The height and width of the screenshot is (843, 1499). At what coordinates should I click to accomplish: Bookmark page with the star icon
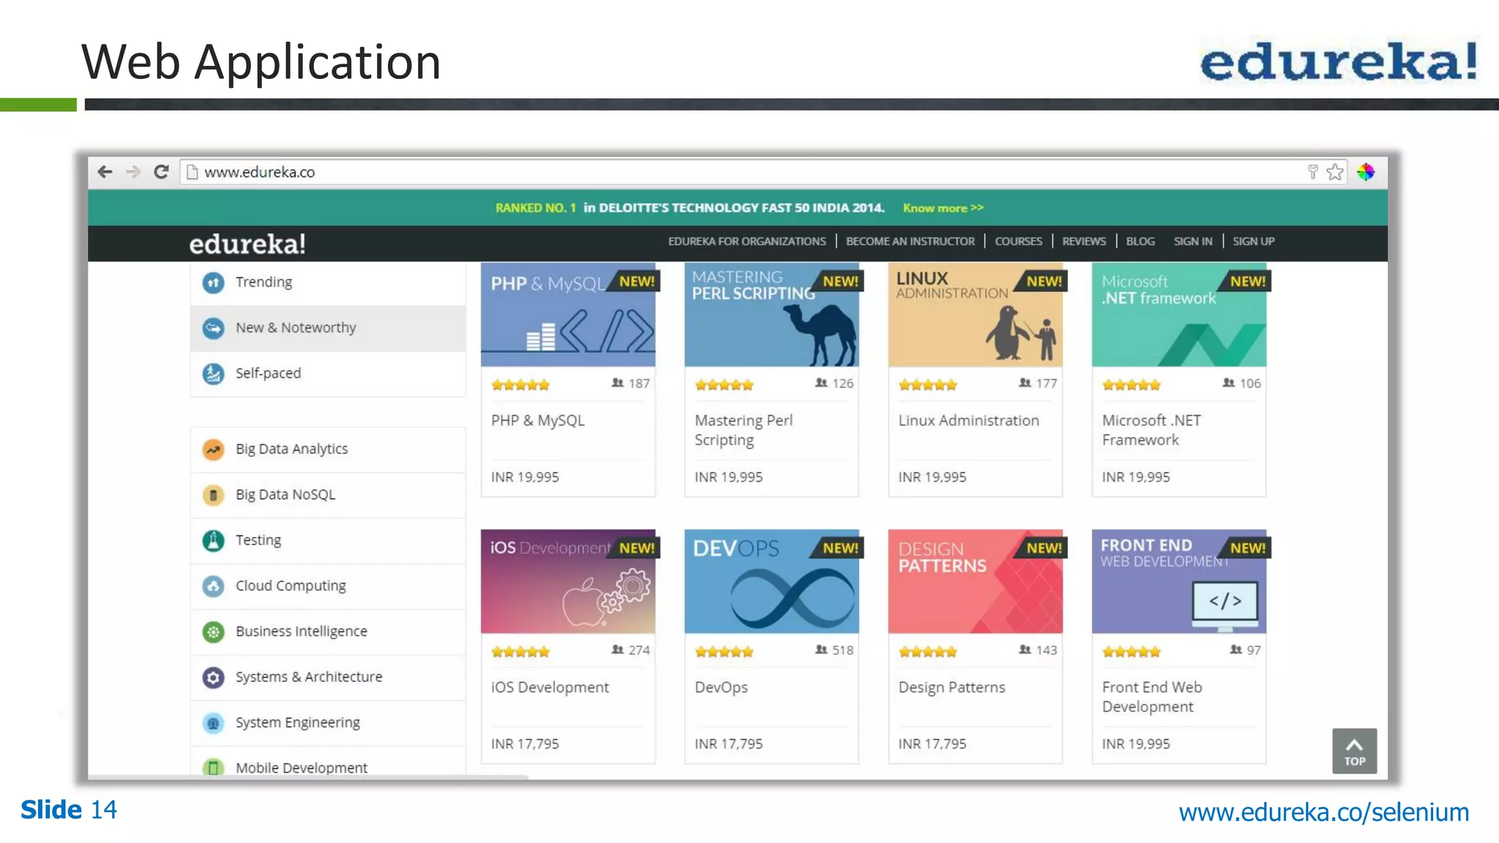point(1335,172)
